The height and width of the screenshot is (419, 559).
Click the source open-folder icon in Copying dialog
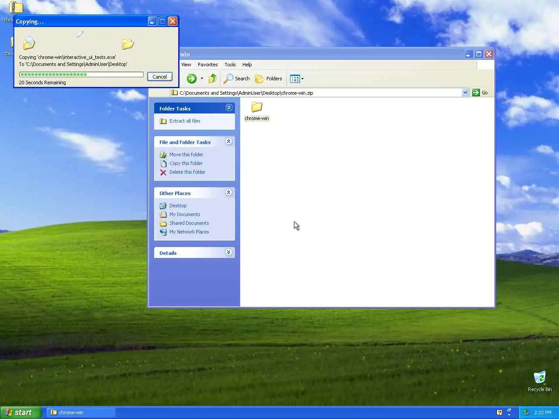point(29,43)
